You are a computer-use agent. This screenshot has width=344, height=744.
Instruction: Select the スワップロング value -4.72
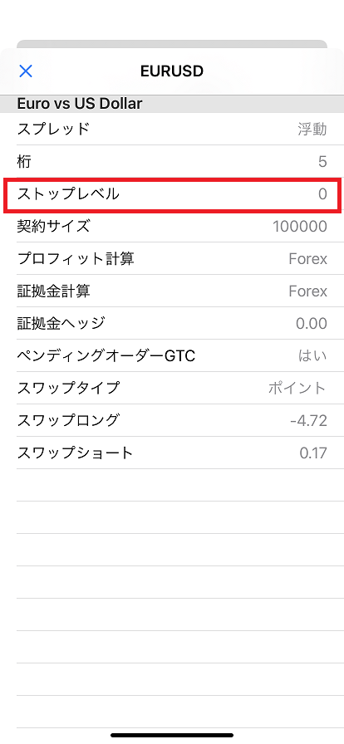(308, 420)
